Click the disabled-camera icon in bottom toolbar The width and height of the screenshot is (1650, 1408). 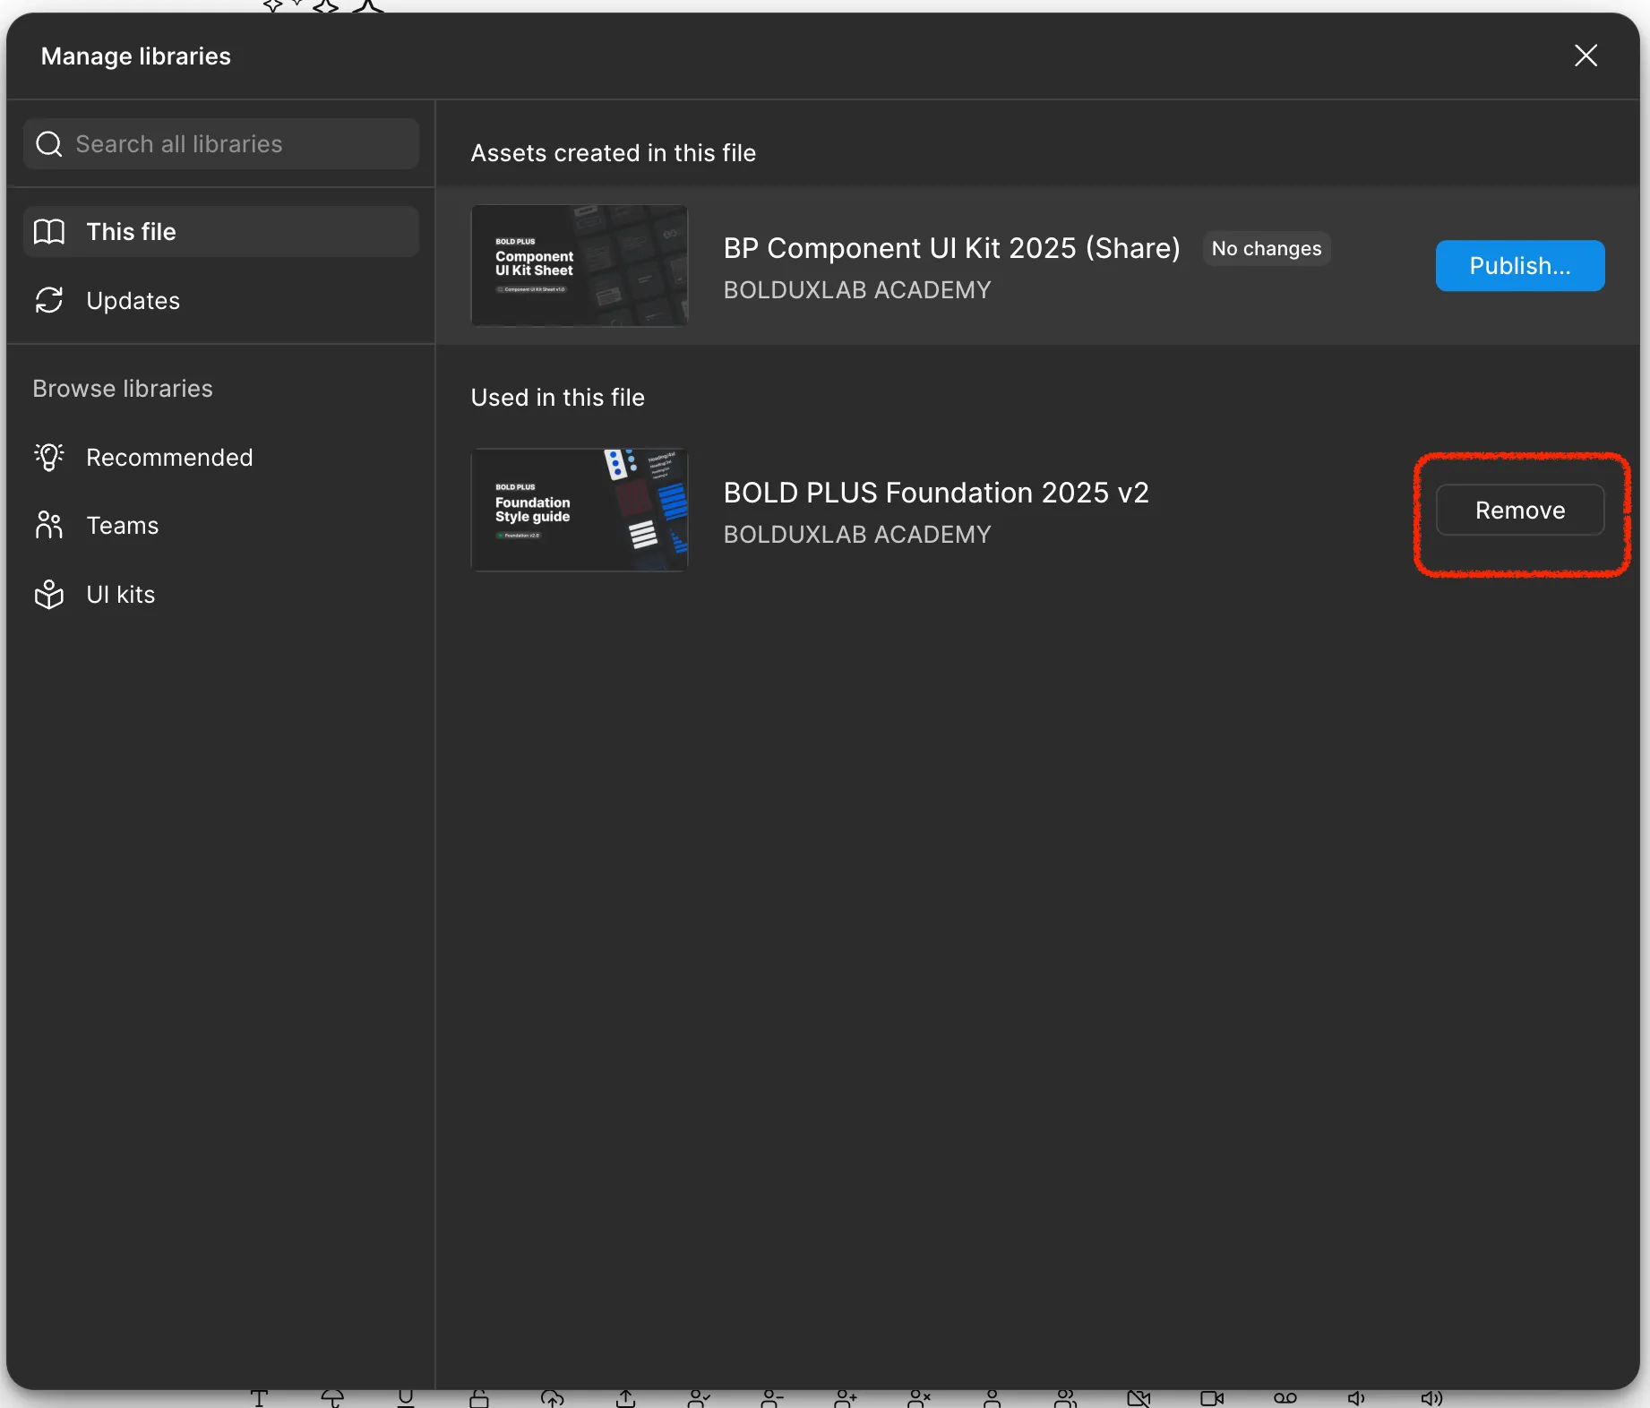1138,1397
